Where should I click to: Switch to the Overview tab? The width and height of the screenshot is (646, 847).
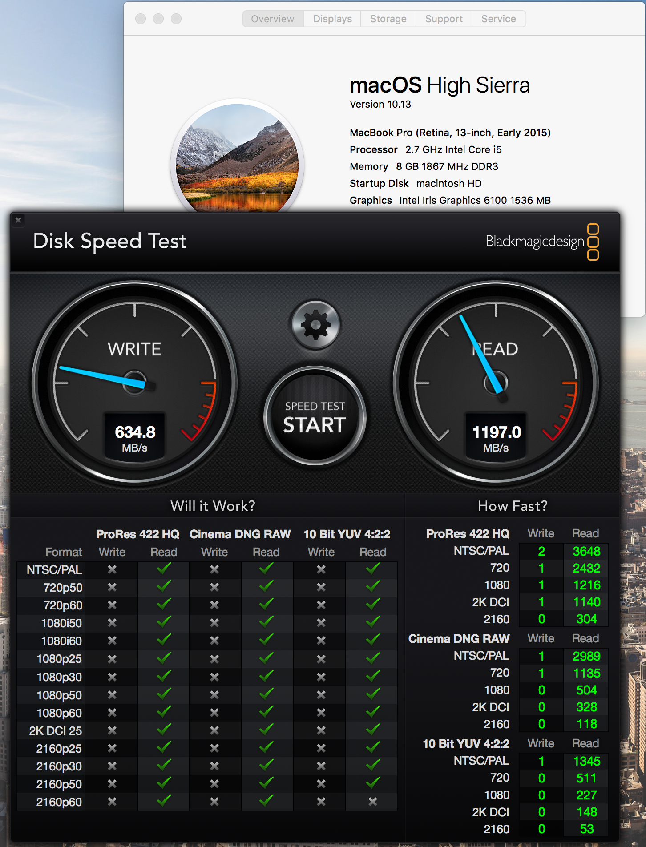pyautogui.click(x=273, y=19)
